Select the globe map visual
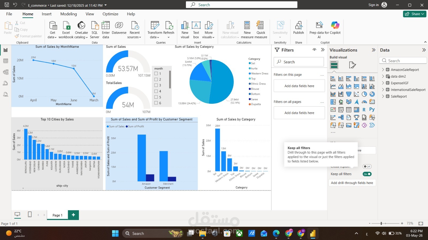The height and width of the screenshot is (240, 428). pyautogui.click(x=341, y=102)
